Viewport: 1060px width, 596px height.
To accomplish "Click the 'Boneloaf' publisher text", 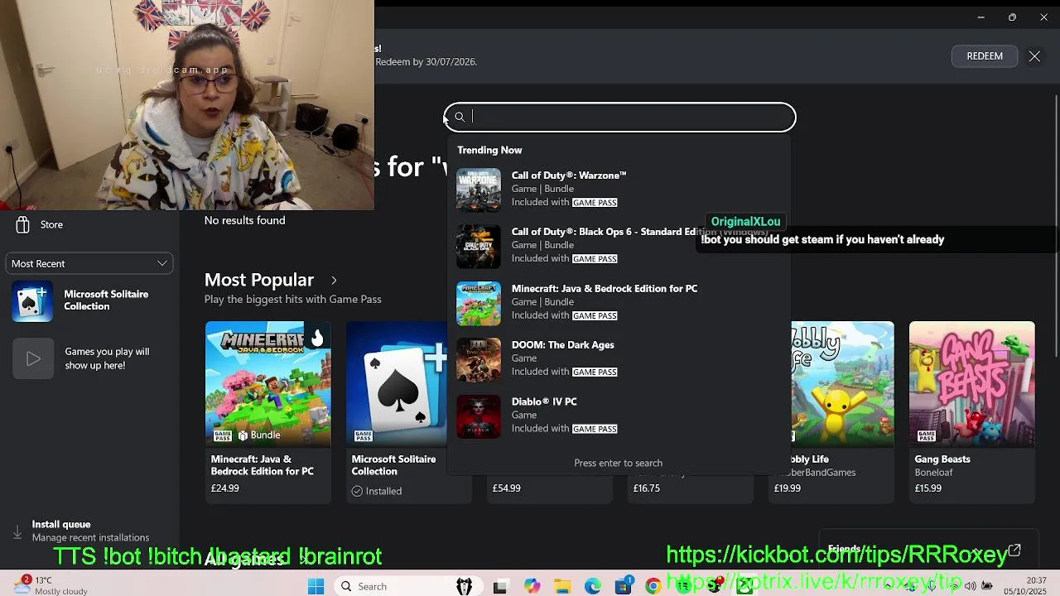I will point(934,473).
